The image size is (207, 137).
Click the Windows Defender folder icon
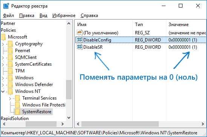tap(10, 85)
